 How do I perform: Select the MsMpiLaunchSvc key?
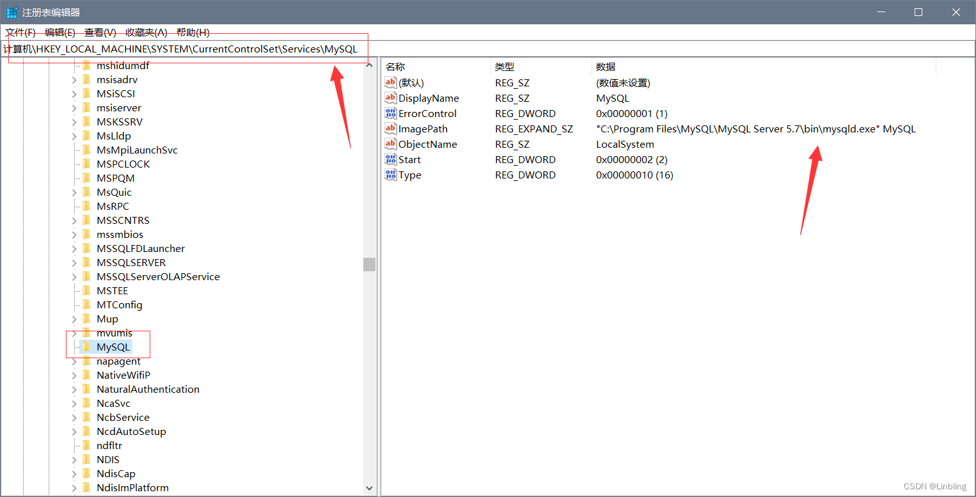(x=137, y=150)
